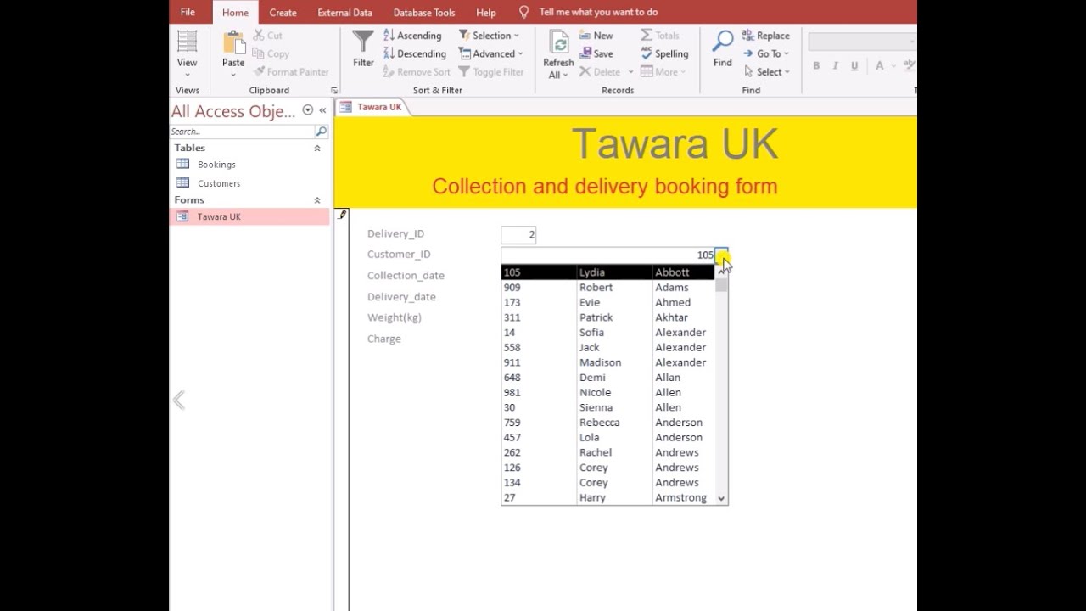Click the dropdown list scroll down arrow
Screen dimensions: 1086x611
[x=721, y=499]
